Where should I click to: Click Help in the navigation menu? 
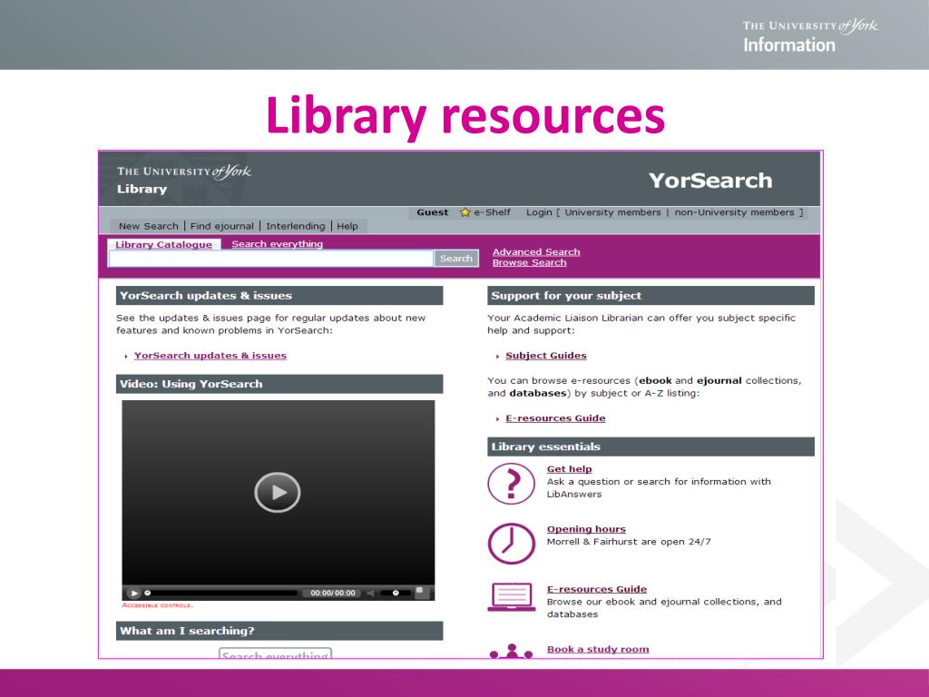pyautogui.click(x=347, y=226)
